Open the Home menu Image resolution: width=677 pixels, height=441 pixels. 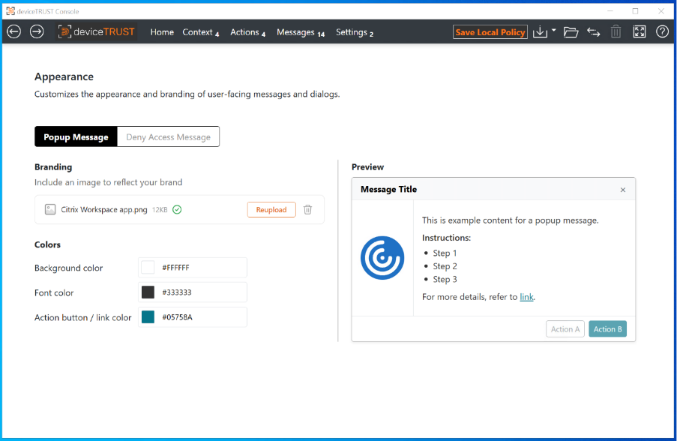tap(162, 32)
